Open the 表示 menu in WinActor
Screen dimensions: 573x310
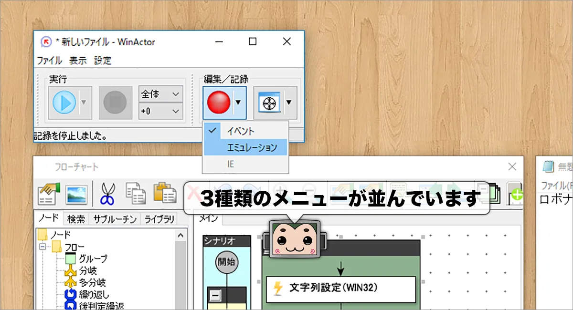click(x=78, y=61)
